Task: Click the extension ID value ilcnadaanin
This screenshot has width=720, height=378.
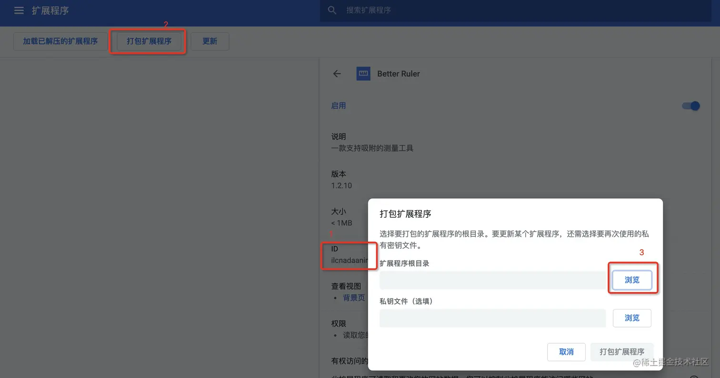Action: click(350, 261)
